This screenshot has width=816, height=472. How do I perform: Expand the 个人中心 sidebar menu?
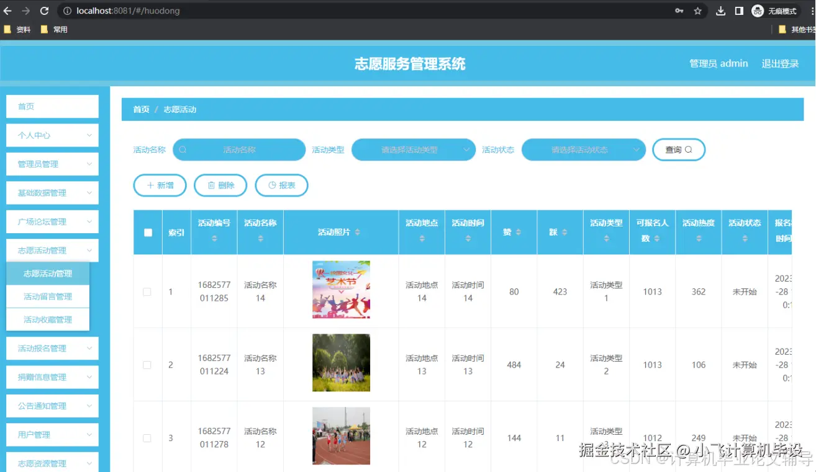[52, 135]
